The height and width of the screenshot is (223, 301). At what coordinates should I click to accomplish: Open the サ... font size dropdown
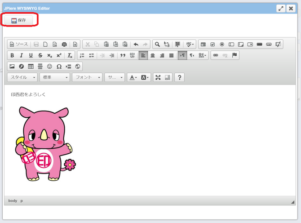[x=115, y=77]
